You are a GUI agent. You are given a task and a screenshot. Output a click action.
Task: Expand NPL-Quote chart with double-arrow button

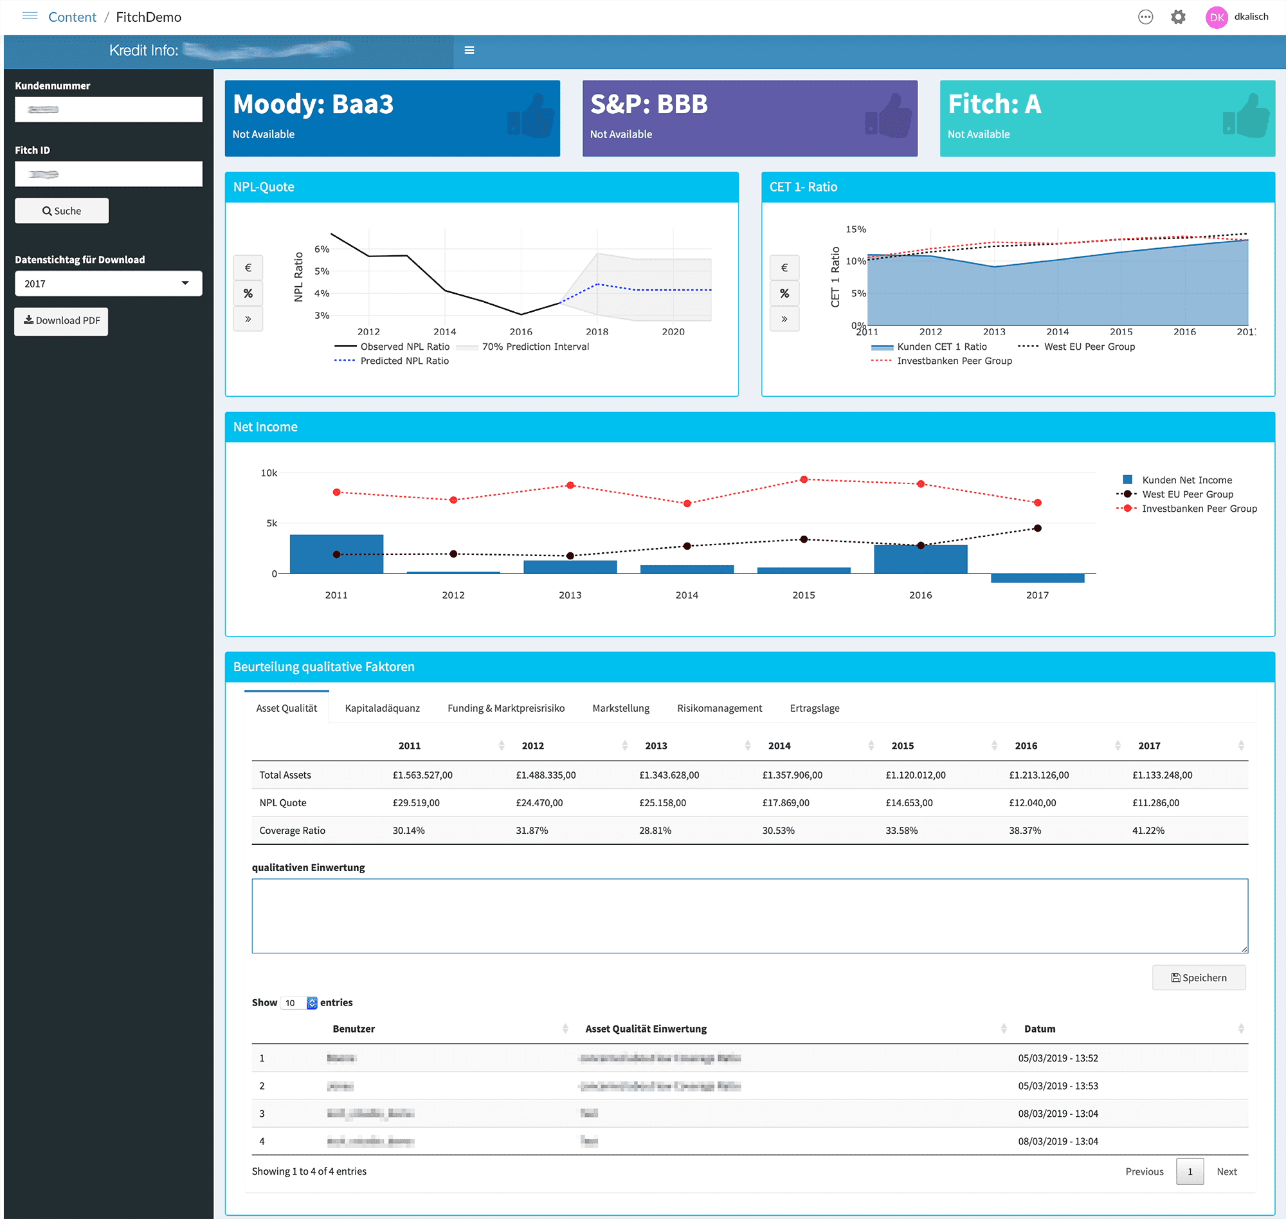coord(248,319)
